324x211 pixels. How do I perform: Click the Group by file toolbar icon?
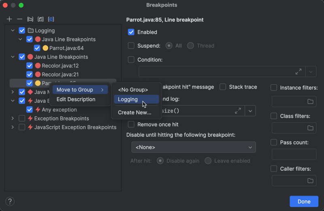coord(40,19)
